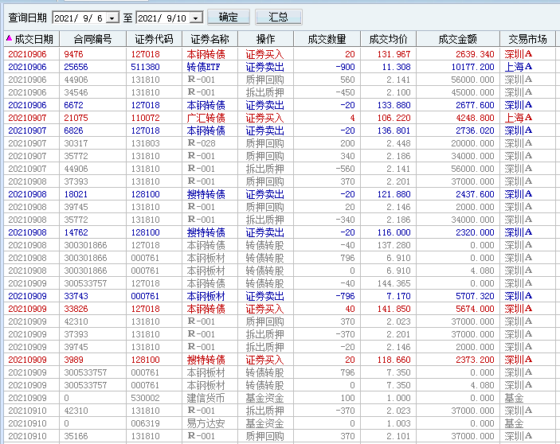Click contract number 34546
This screenshot has height=444, width=560.
(76, 93)
